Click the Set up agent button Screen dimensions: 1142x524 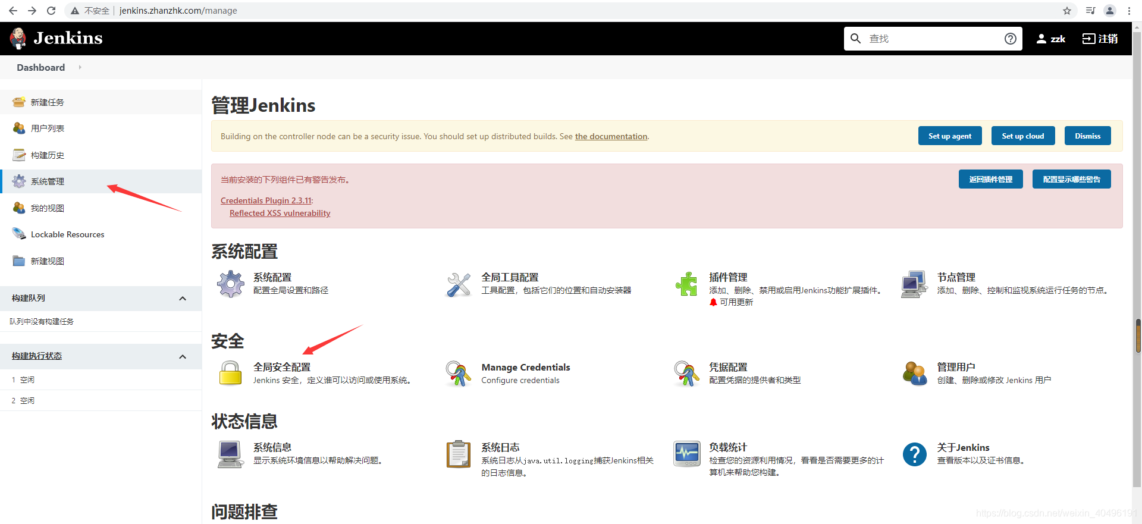(x=950, y=136)
